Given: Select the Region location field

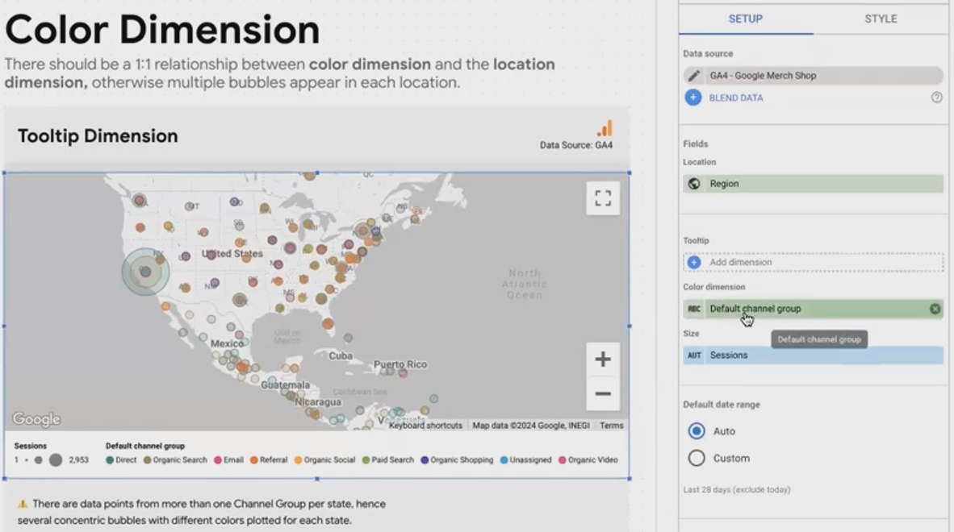Looking at the screenshot, I should (x=813, y=184).
